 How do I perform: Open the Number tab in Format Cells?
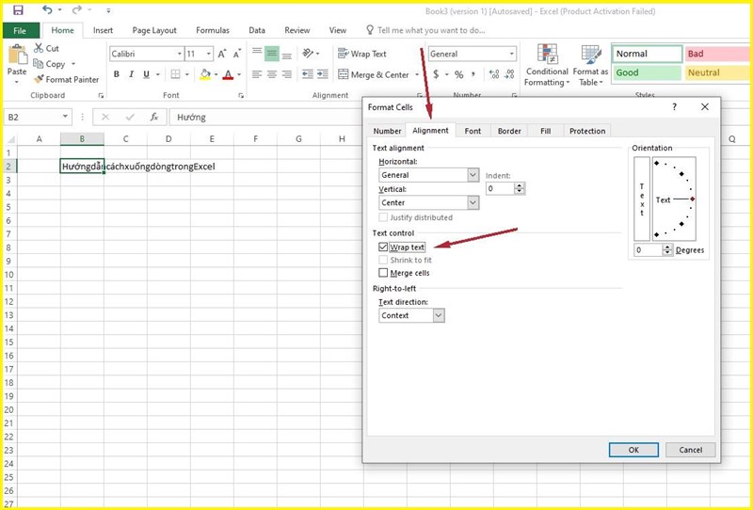pos(387,131)
